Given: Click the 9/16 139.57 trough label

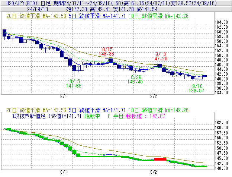Looking at the screenshot, I should coord(196,88).
